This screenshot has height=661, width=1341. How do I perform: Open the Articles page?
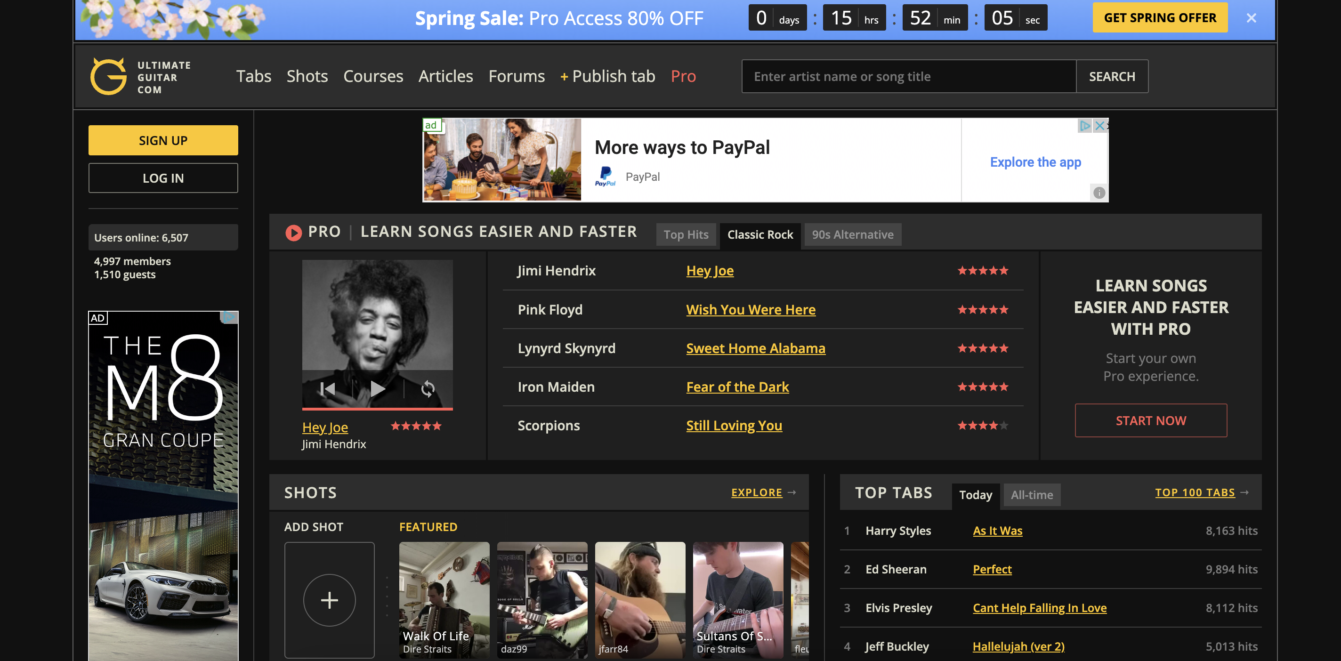(445, 77)
